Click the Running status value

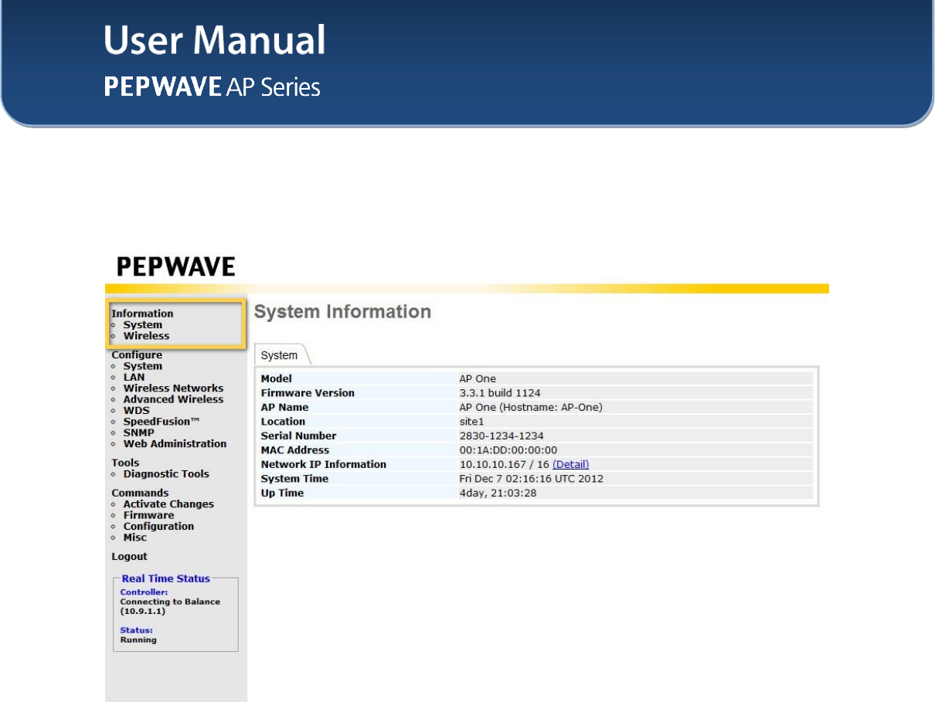point(138,639)
